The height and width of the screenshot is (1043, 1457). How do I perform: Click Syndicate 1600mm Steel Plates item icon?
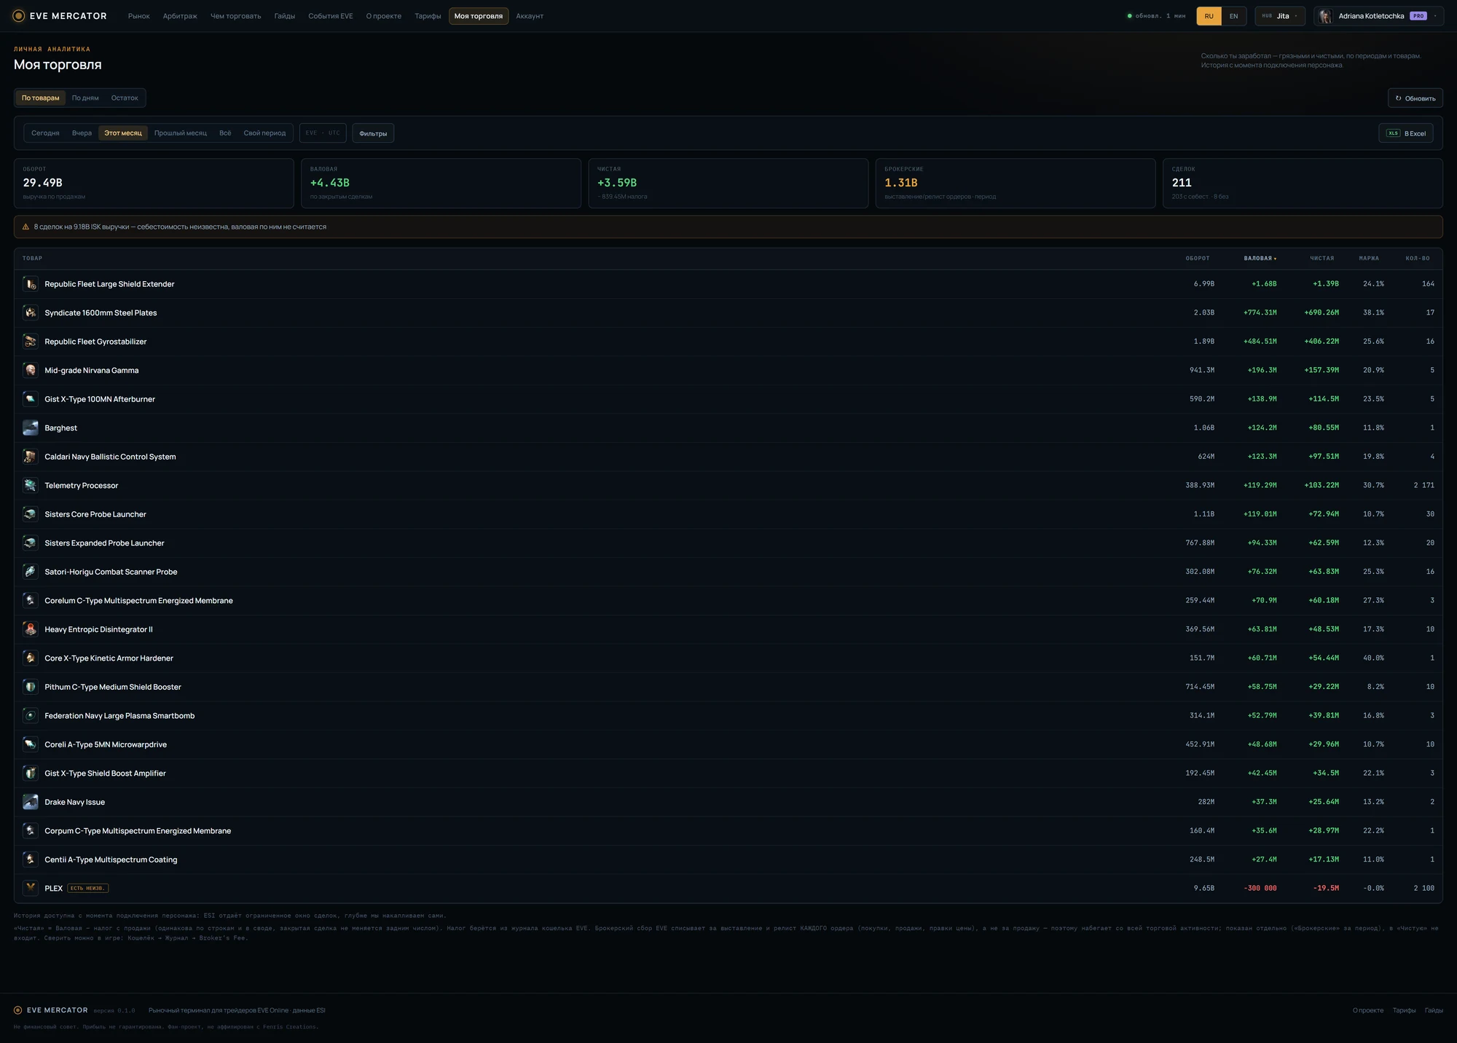point(30,312)
